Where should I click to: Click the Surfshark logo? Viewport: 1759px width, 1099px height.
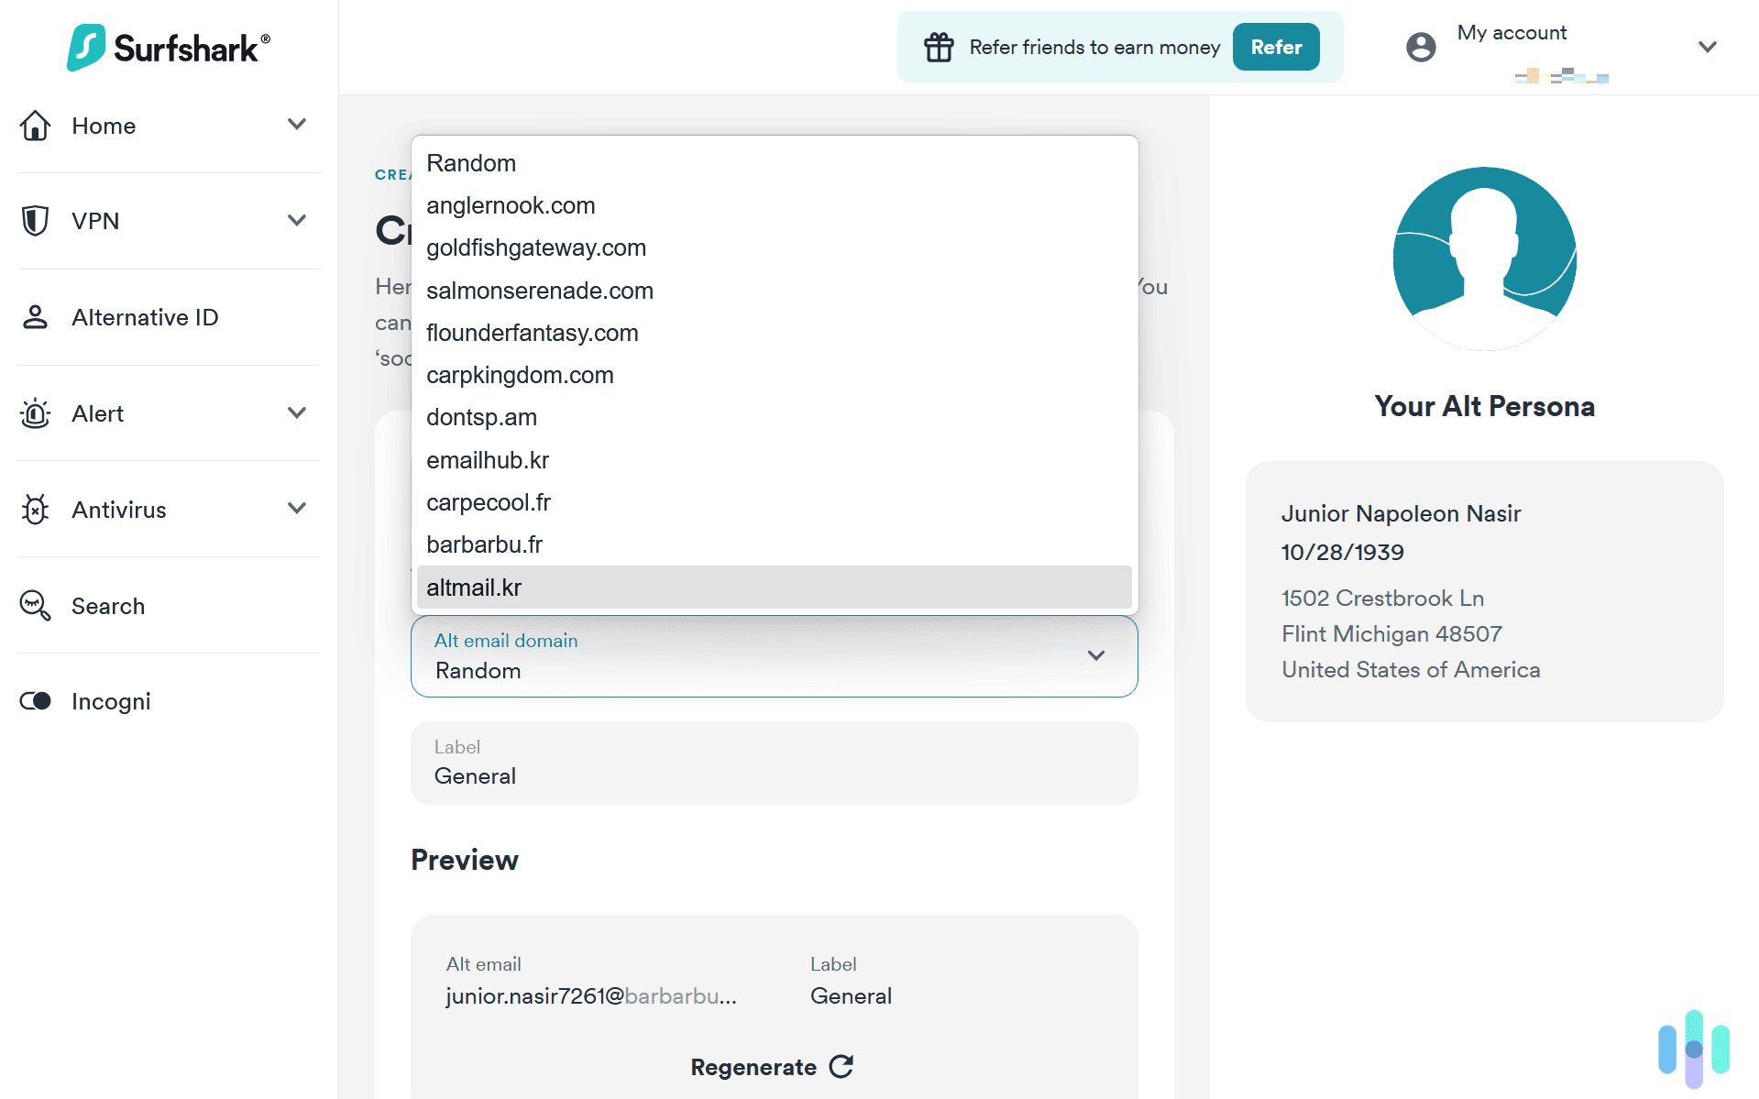tap(169, 48)
